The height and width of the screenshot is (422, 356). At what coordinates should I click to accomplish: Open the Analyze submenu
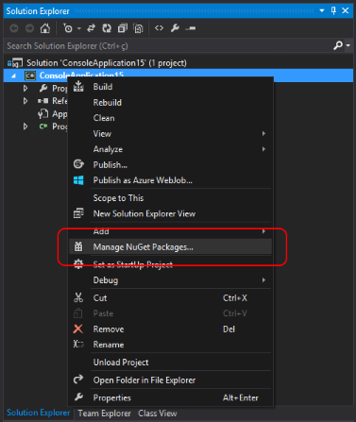click(x=170, y=149)
